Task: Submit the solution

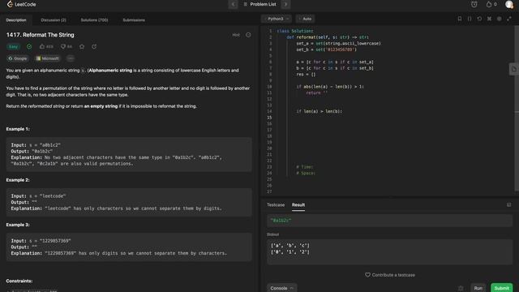Action: coord(501,288)
